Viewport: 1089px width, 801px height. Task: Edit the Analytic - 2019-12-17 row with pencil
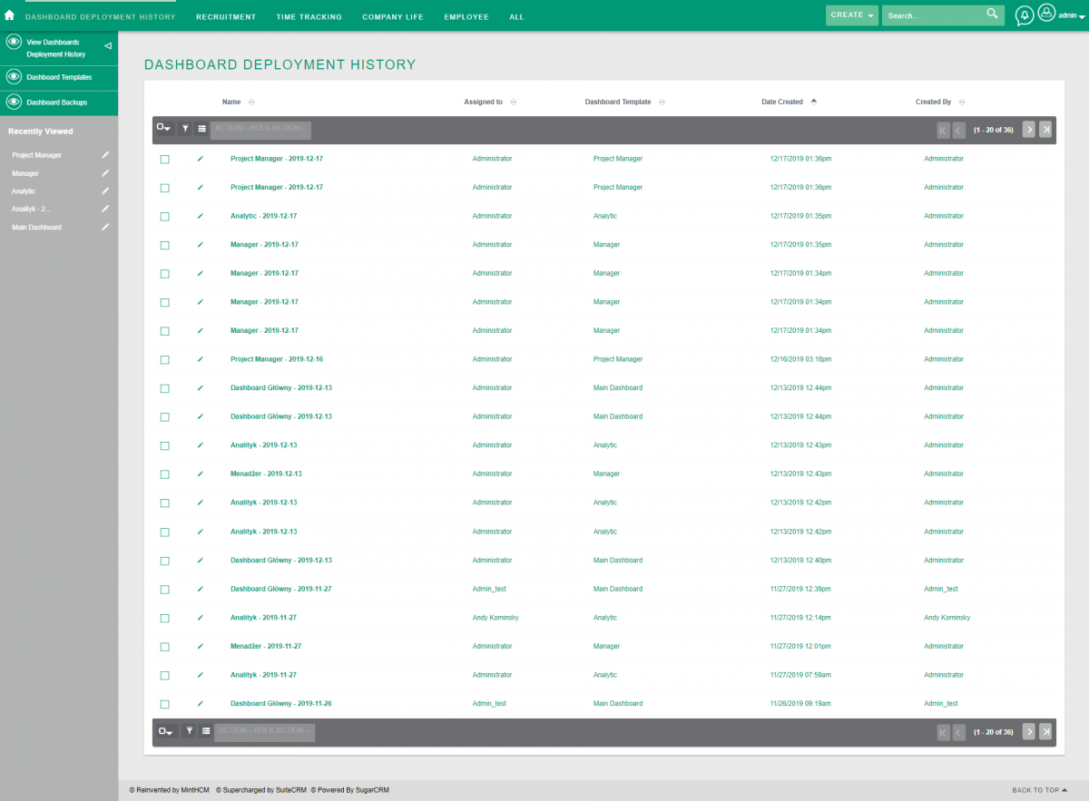point(201,216)
